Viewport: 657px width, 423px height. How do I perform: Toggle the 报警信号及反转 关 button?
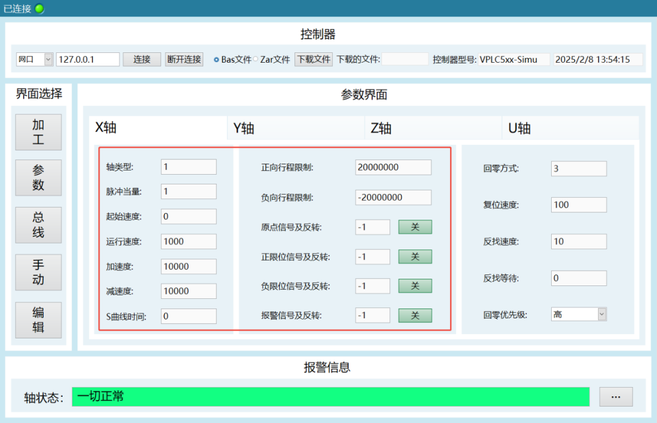(415, 315)
